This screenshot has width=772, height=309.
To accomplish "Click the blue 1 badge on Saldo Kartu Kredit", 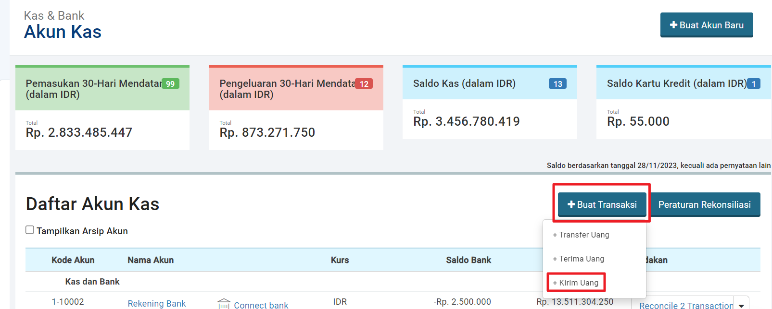I will point(754,84).
